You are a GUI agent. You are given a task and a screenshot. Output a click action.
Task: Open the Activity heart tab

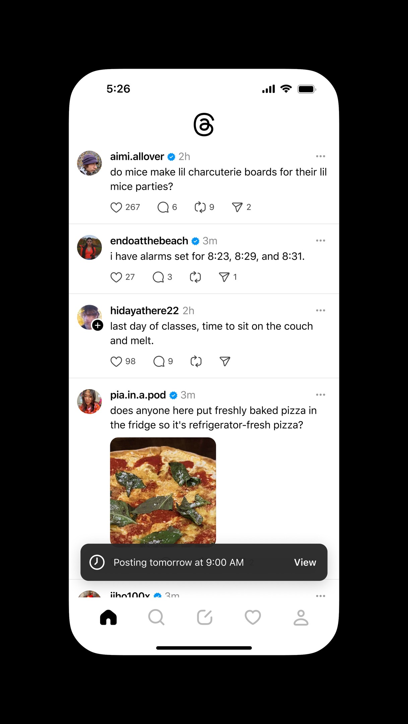[x=253, y=617]
